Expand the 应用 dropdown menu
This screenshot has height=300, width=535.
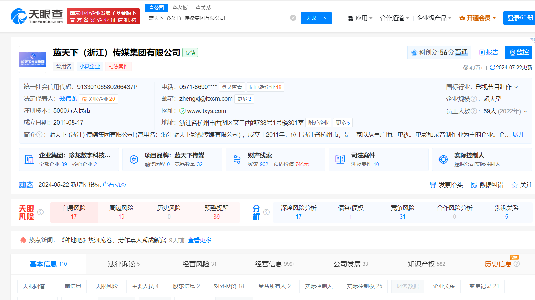(x=360, y=18)
